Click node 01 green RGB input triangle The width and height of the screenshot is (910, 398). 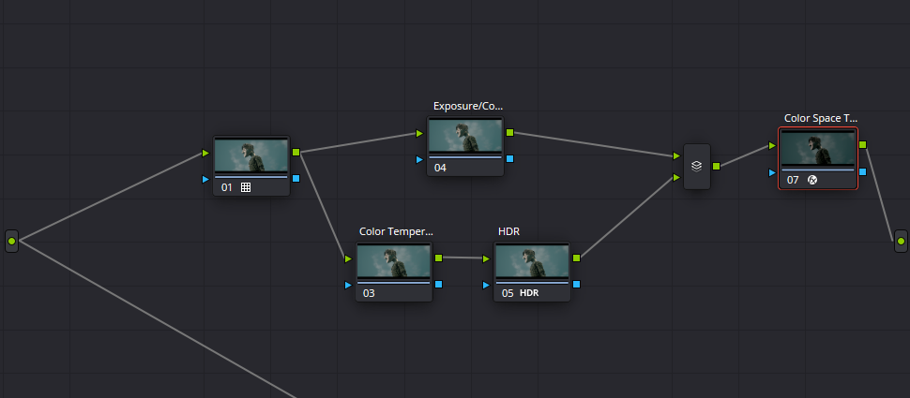coord(205,153)
